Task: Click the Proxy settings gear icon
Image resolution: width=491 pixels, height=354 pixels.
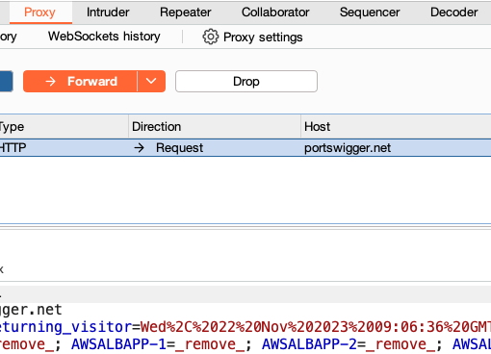Action: click(x=211, y=37)
